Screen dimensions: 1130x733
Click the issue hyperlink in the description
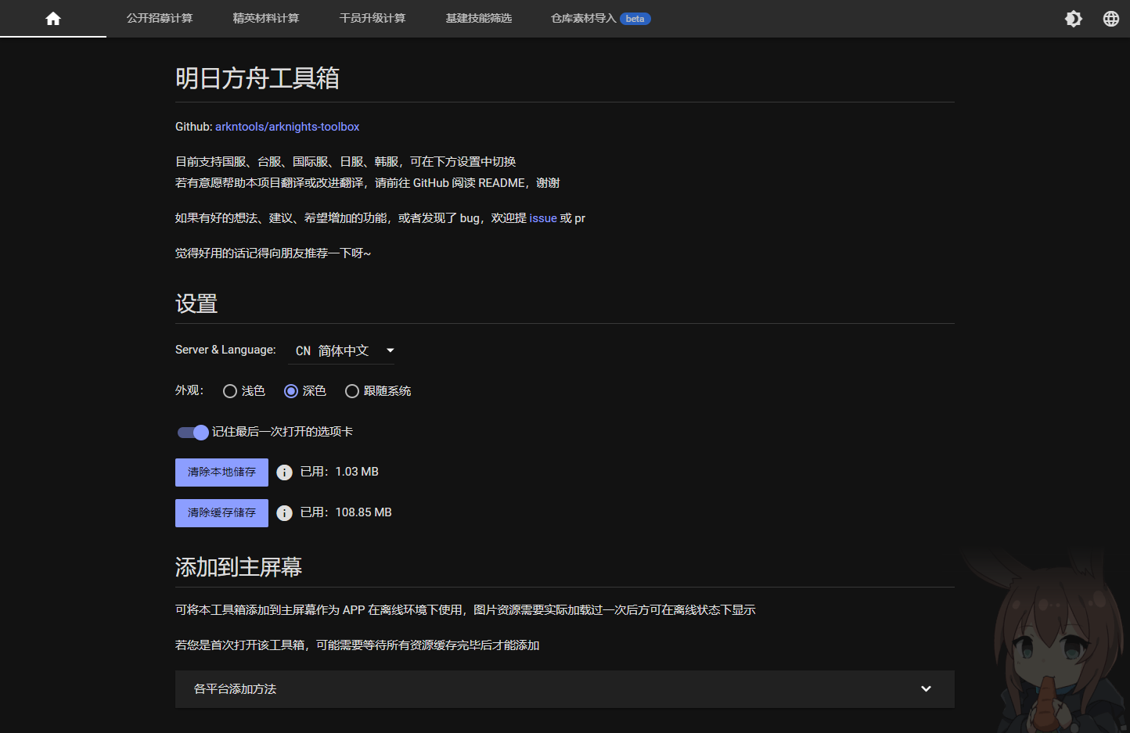pyautogui.click(x=543, y=217)
